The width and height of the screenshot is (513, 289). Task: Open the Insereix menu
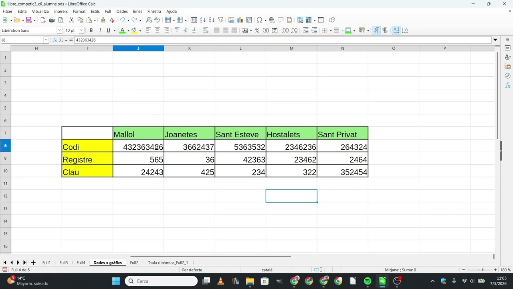pyautogui.click(x=61, y=12)
